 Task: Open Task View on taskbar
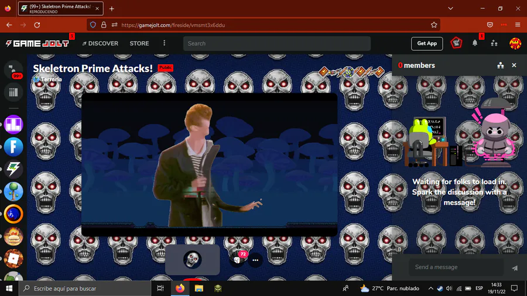click(x=160, y=288)
